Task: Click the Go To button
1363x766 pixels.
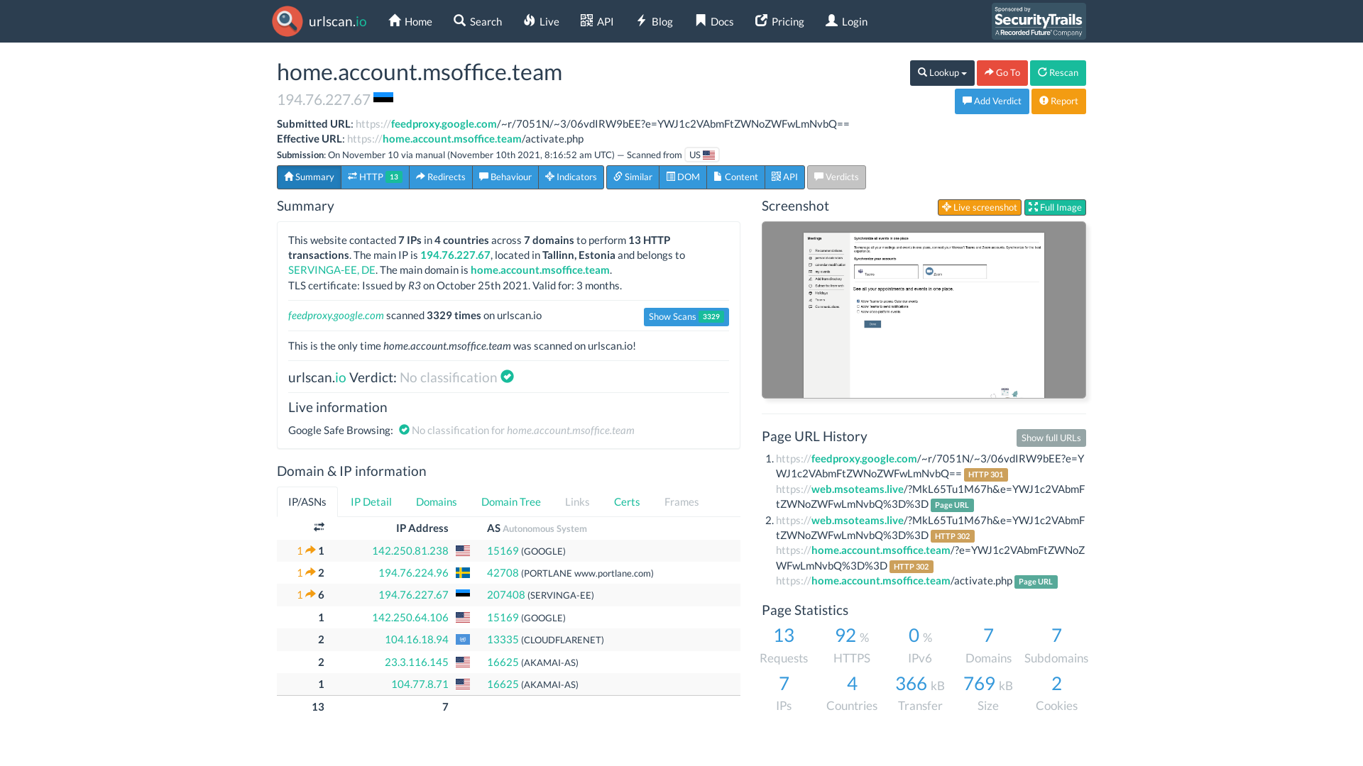Action: (1002, 73)
